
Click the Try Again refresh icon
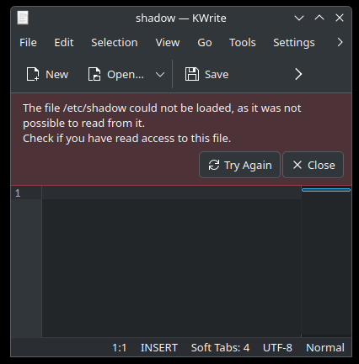tap(214, 165)
